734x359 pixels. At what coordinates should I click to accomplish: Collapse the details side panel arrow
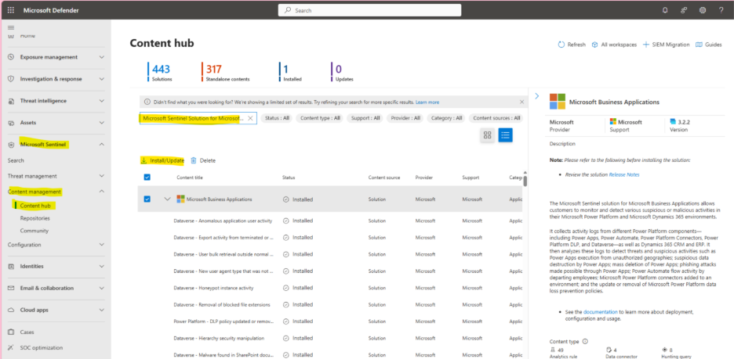(537, 95)
